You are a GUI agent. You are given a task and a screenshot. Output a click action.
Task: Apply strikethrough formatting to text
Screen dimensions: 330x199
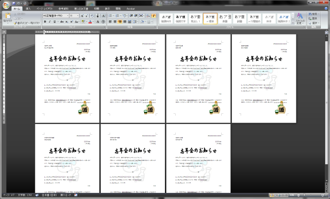[x=62, y=21]
